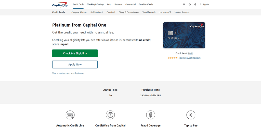
Task: Open the Credit Cards menu
Action: point(78,5)
